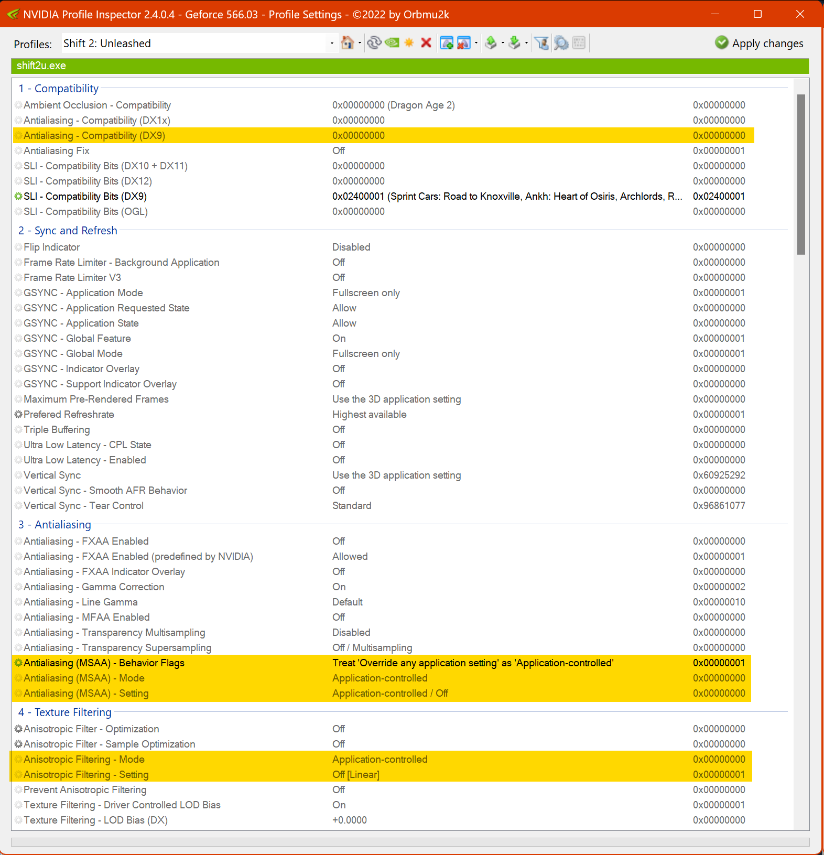Click the NVIDIA logo in the title bar

pyautogui.click(x=13, y=14)
